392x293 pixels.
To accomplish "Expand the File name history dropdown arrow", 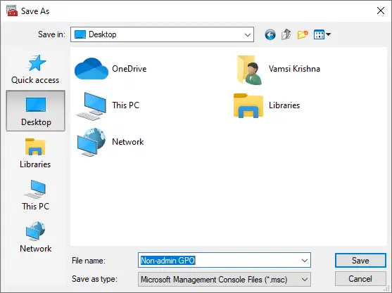I will (x=305, y=260).
